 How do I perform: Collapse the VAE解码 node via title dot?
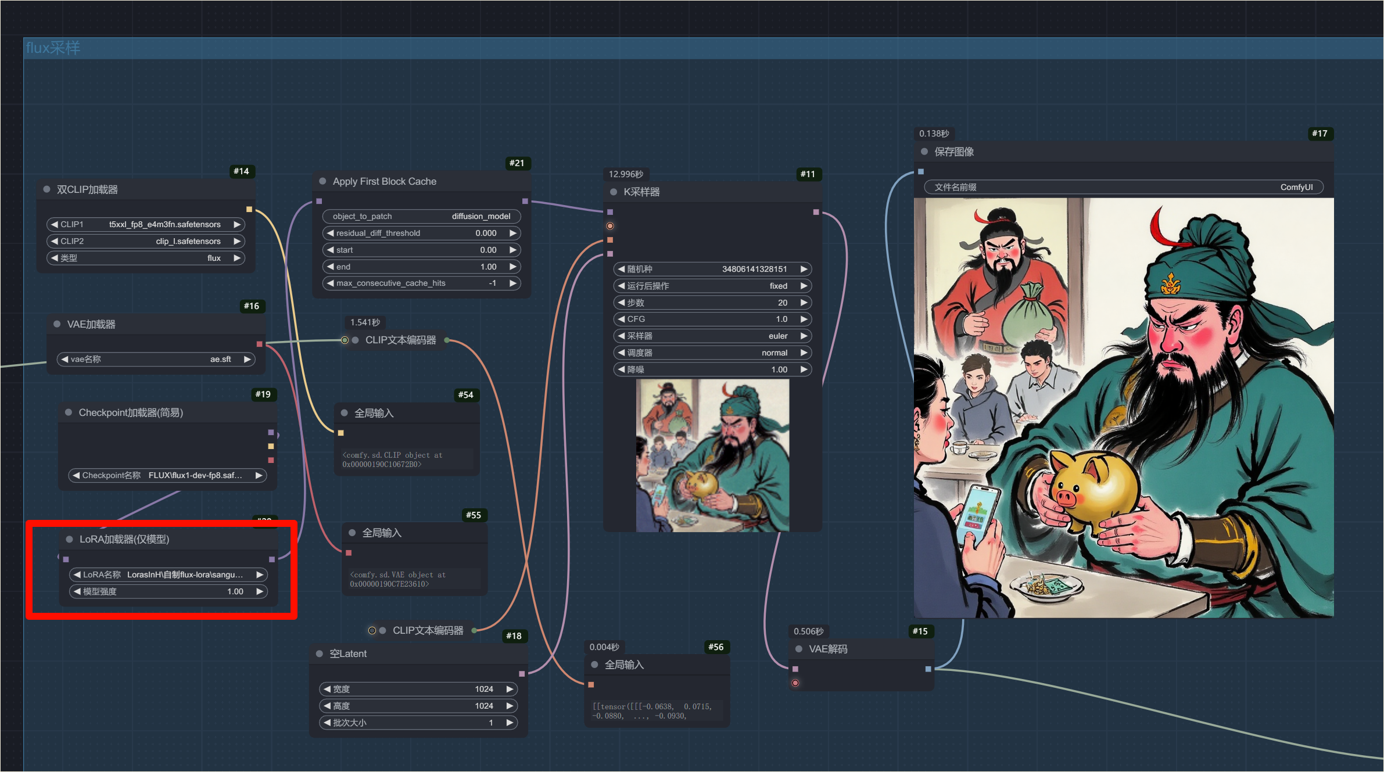click(799, 649)
